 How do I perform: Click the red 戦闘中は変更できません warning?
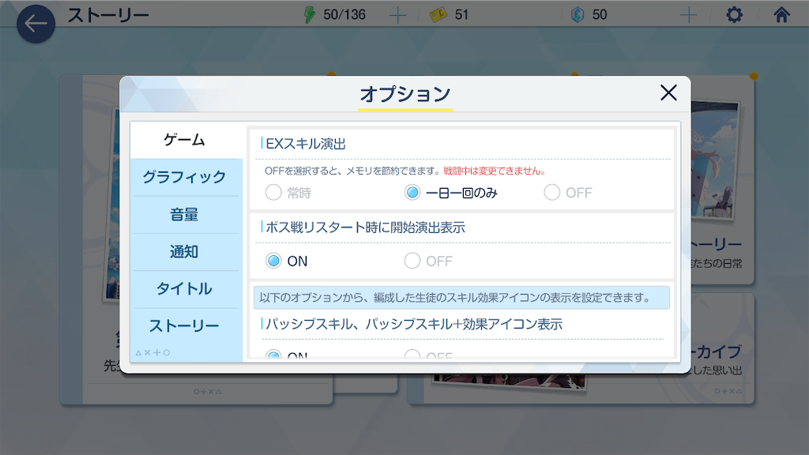coord(495,171)
